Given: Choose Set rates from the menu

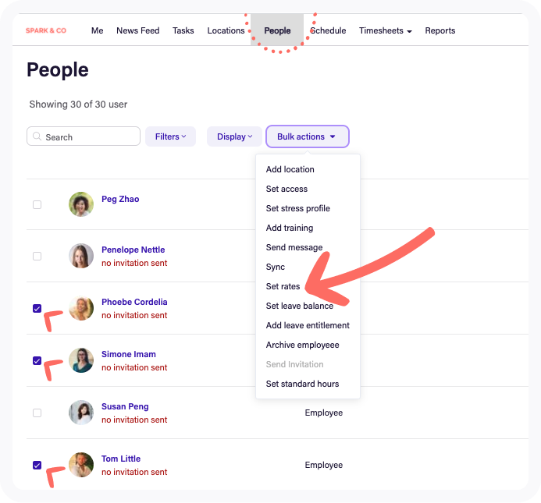Looking at the screenshot, I should 283,286.
